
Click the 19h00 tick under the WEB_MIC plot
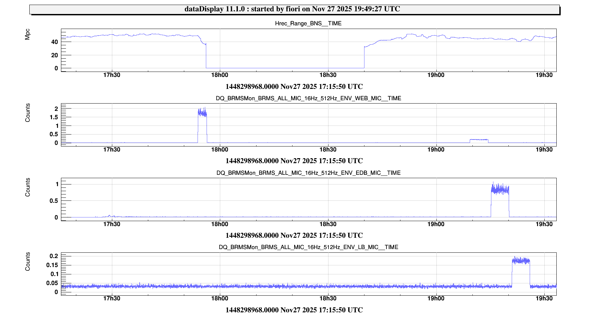436,150
